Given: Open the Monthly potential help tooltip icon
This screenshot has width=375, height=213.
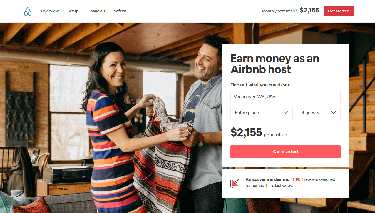Looking at the screenshot, I should 296,11.
